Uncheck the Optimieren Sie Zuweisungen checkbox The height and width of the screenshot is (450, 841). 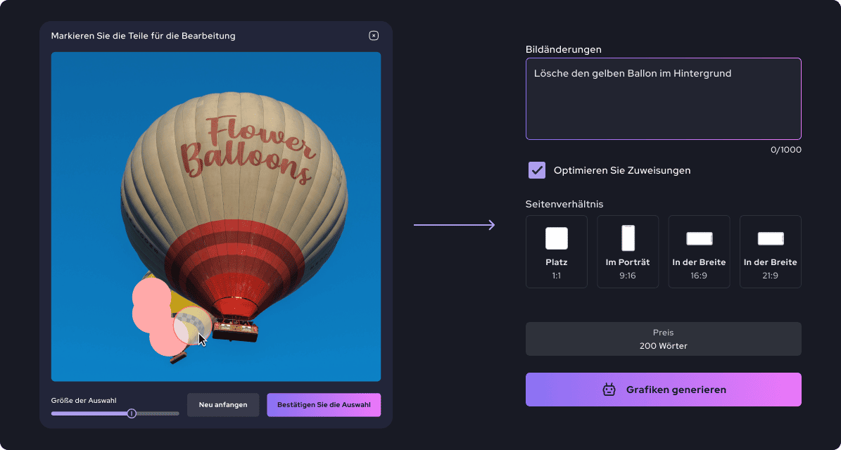(x=537, y=170)
